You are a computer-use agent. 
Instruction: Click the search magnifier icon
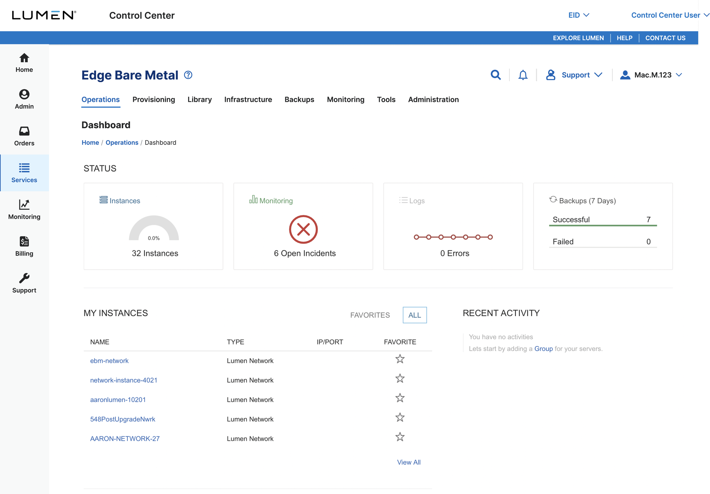(x=495, y=75)
